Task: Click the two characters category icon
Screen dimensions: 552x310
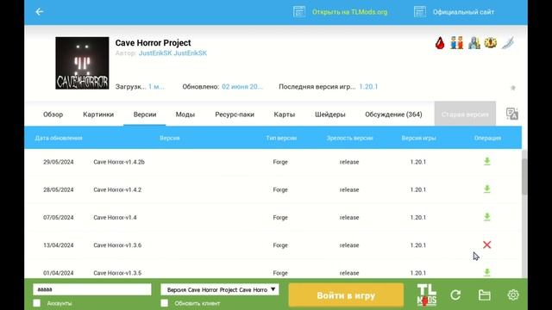Action: (x=456, y=43)
